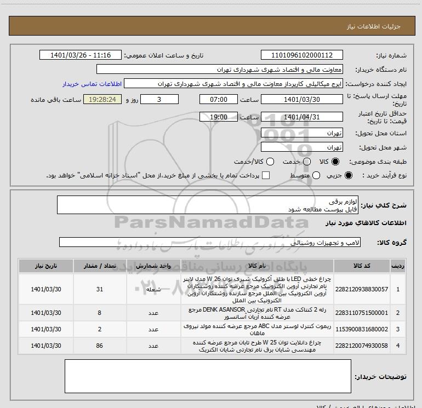The height and width of the screenshot is (408, 422).
Task: Select product code 2282120938830057
Action: point(362,289)
